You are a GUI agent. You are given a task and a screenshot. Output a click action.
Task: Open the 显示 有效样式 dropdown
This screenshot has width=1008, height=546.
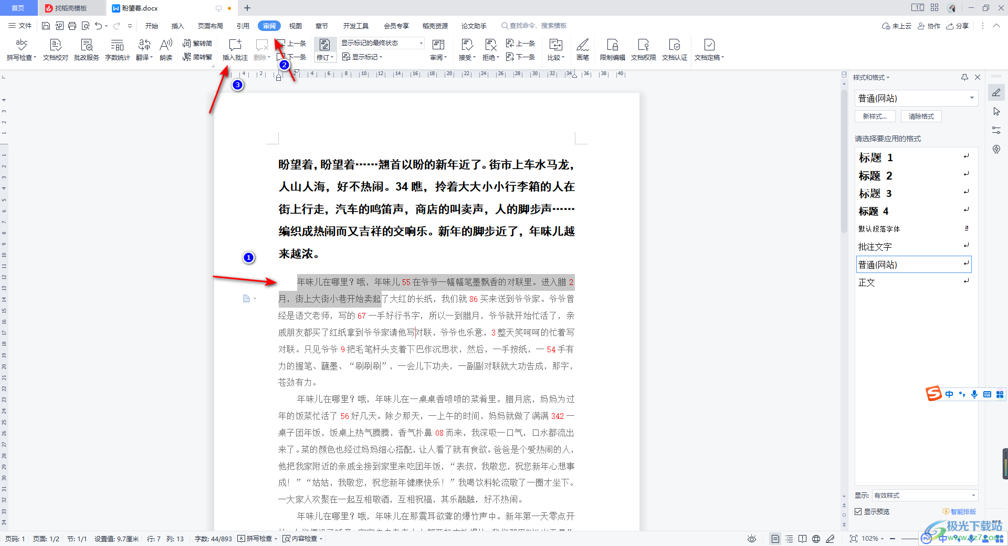(925, 495)
